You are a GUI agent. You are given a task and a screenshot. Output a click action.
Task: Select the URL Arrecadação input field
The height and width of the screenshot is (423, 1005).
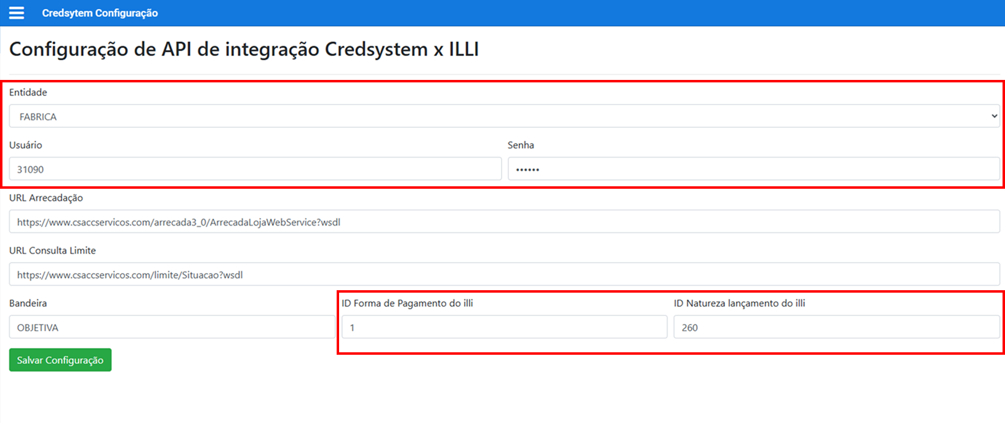point(505,222)
